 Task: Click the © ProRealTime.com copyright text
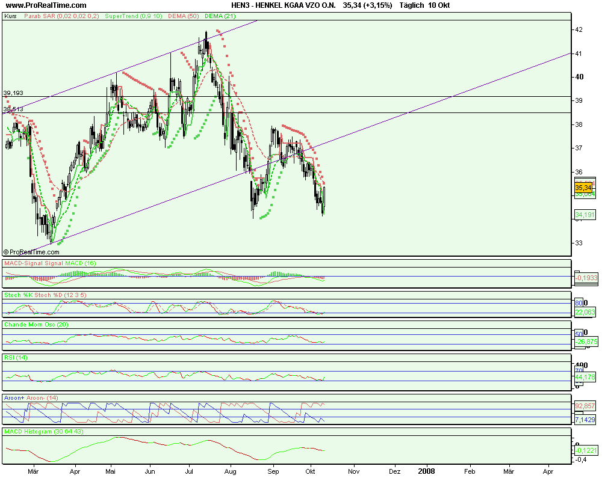(31, 252)
